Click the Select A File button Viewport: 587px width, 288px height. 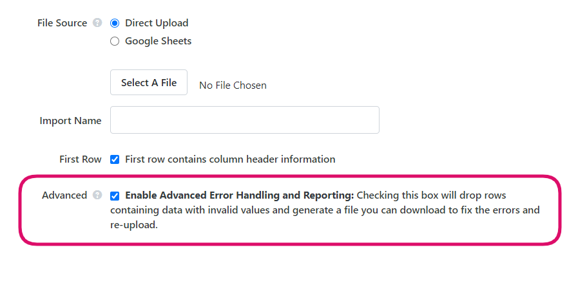coord(149,82)
